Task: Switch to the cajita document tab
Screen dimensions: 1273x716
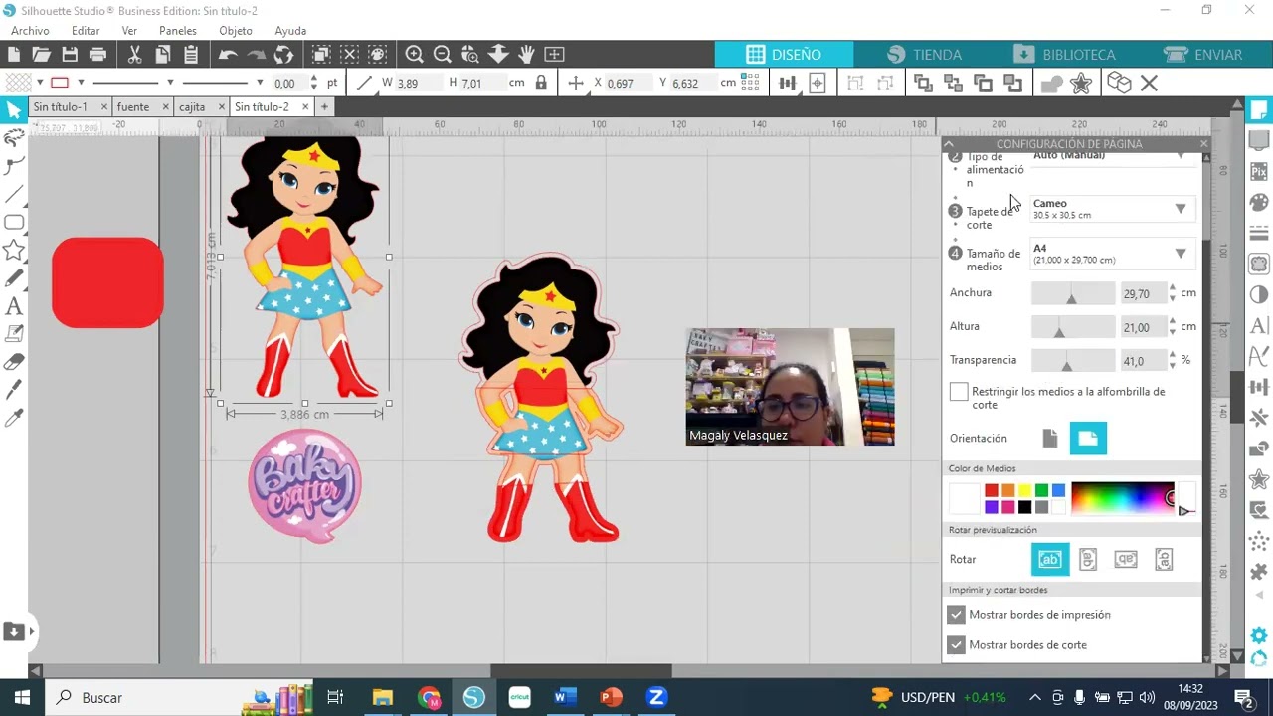Action: tap(192, 107)
